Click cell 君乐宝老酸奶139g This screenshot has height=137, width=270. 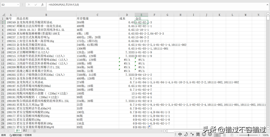(46, 120)
